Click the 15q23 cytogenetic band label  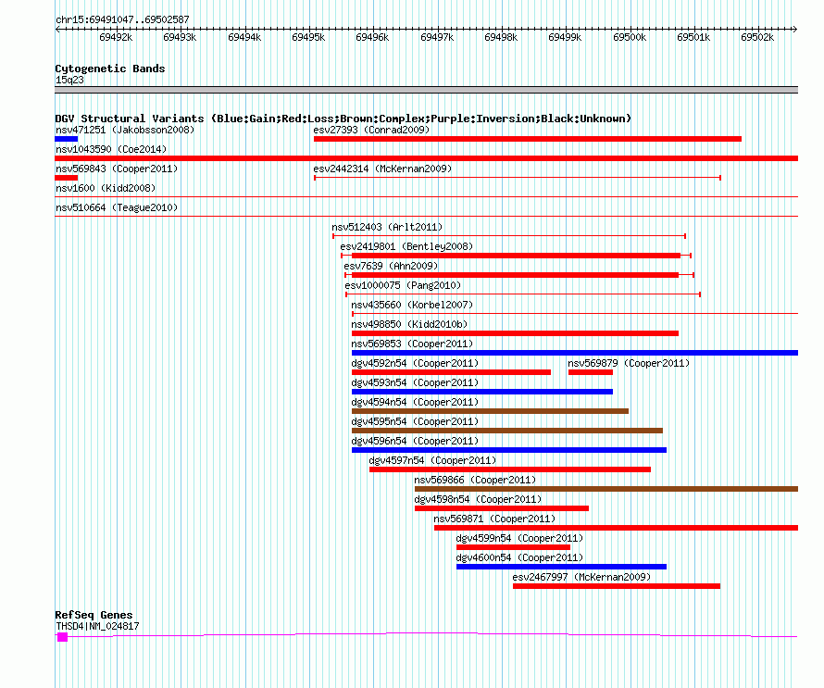69,80
